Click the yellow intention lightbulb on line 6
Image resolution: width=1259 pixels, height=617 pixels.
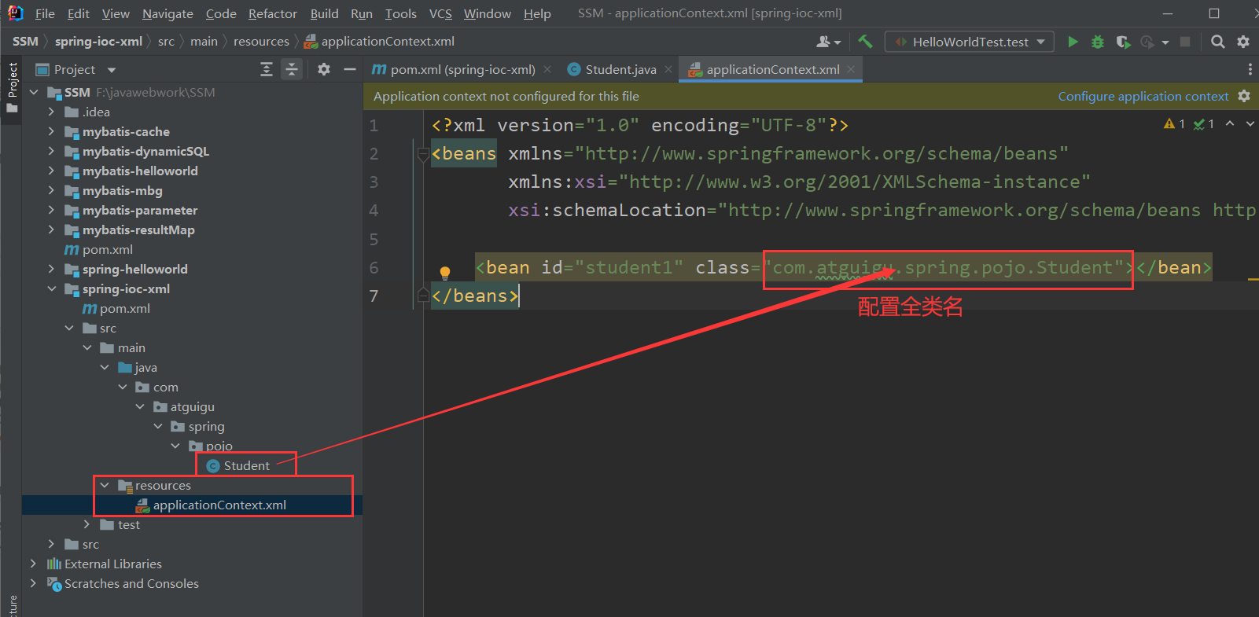click(445, 273)
